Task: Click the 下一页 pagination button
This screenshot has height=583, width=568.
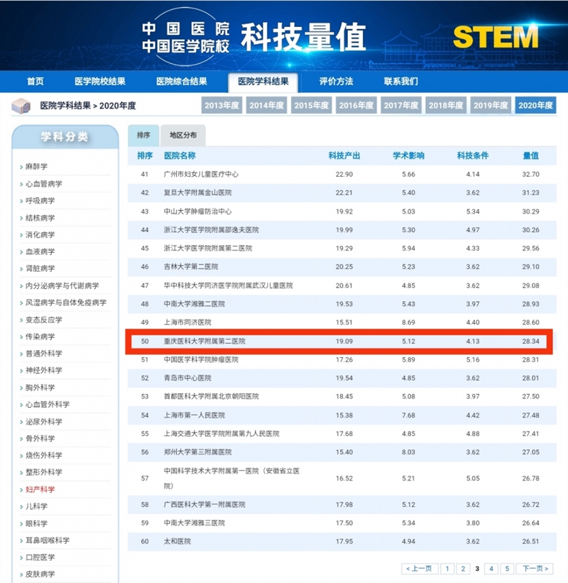Action: coord(534,569)
